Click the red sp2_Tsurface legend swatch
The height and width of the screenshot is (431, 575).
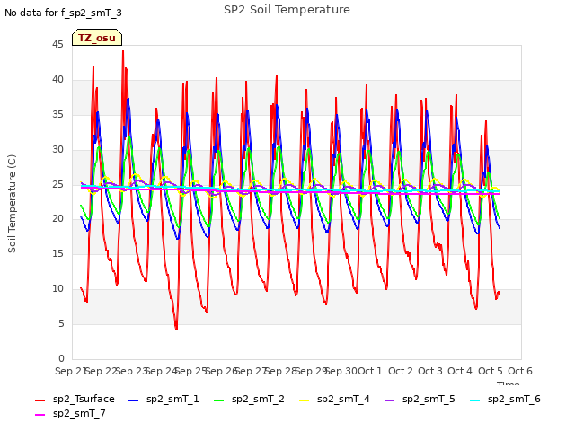[x=40, y=400]
